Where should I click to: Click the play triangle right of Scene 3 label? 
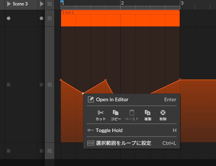pyautogui.click(x=42, y=4)
